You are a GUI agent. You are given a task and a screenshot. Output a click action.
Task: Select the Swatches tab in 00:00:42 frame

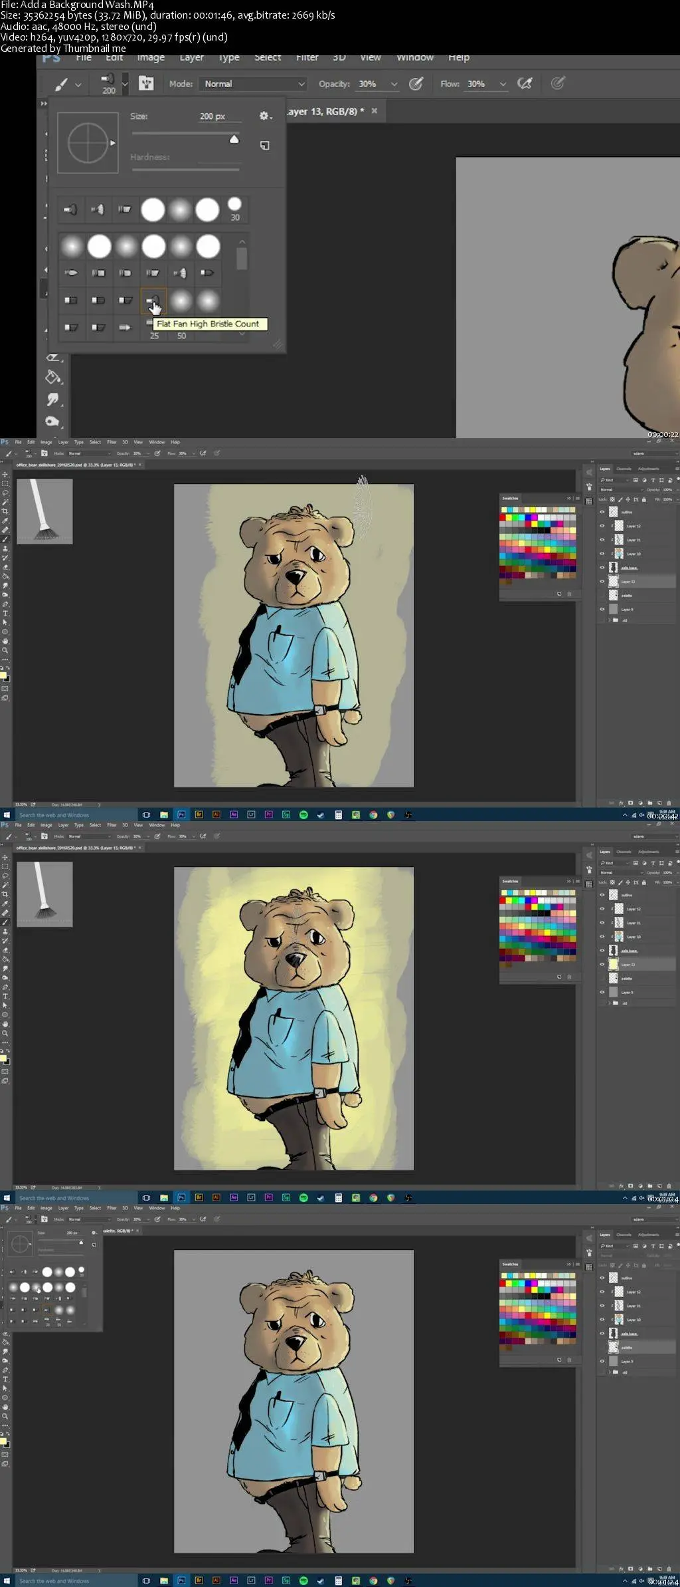coord(510,498)
